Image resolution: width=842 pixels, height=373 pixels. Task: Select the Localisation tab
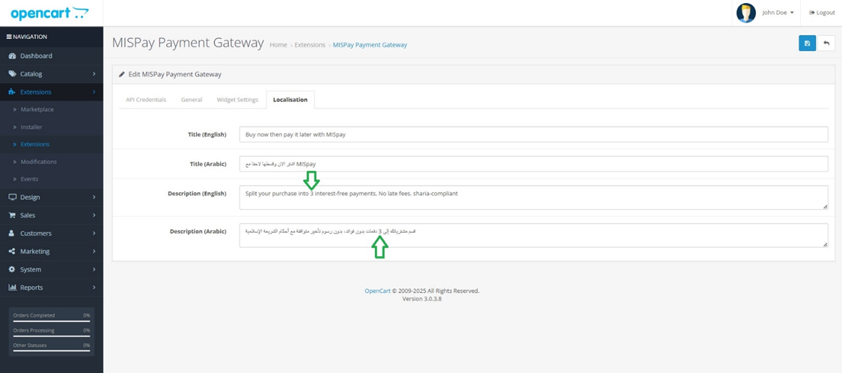point(290,100)
